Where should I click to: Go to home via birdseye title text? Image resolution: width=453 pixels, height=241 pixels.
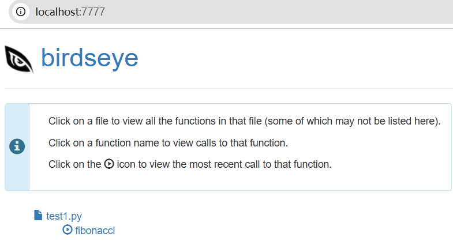pos(89,58)
